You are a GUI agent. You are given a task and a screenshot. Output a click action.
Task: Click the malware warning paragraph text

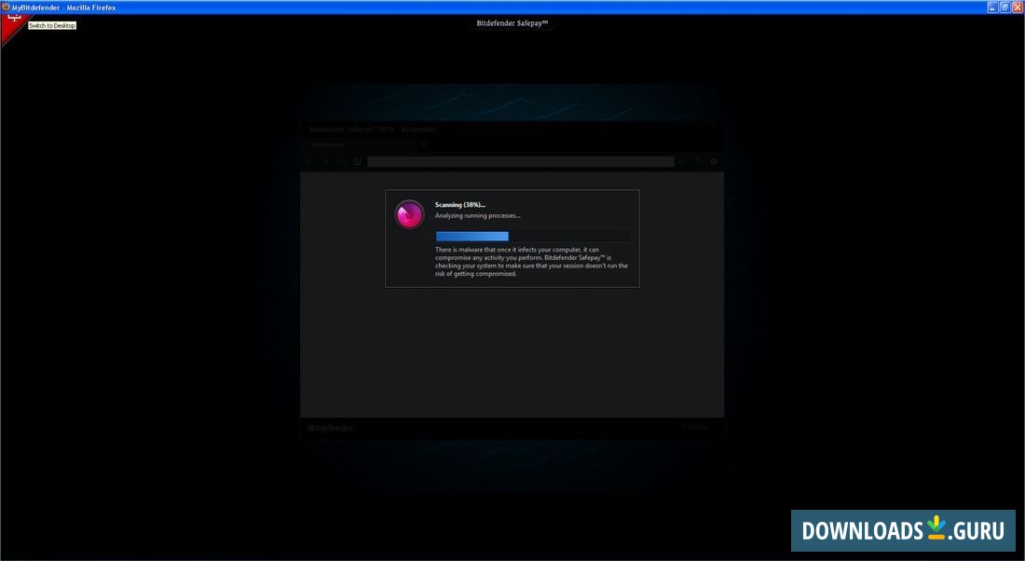tap(531, 262)
